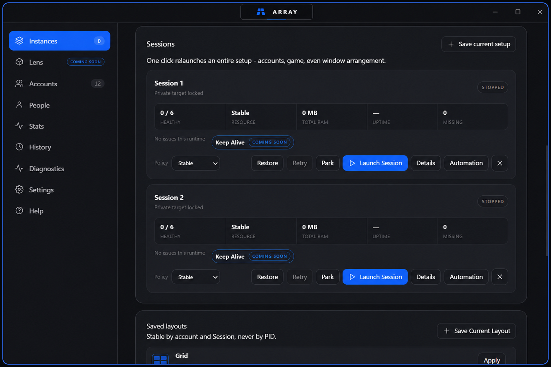This screenshot has height=367, width=551.
Task: Click the History clock icon in sidebar
Action: 19,147
